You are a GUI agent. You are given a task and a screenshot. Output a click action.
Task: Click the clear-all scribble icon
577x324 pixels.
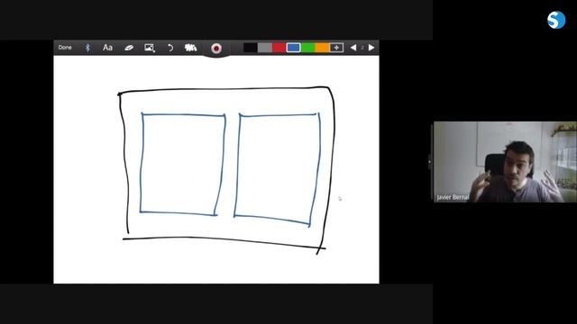tap(190, 48)
